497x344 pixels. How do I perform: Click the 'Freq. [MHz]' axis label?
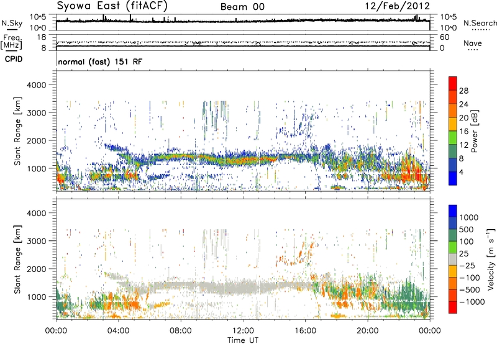[11, 42]
